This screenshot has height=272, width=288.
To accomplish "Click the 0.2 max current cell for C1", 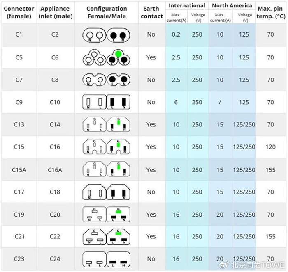I will [176, 35].
